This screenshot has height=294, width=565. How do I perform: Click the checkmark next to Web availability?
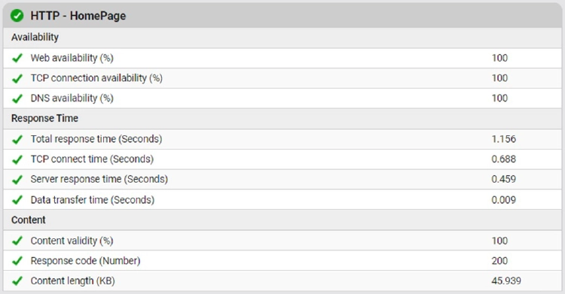click(x=17, y=58)
